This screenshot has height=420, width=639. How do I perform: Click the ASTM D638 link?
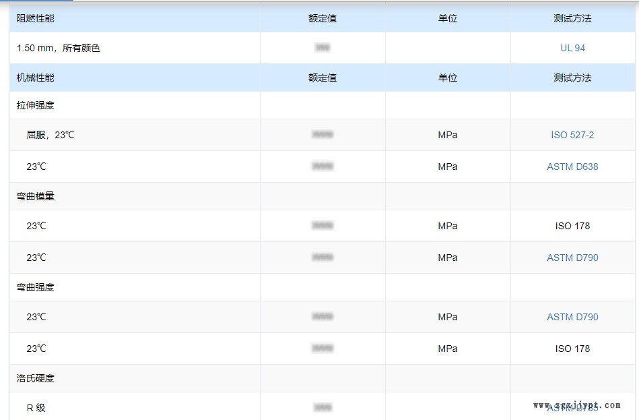click(x=572, y=167)
